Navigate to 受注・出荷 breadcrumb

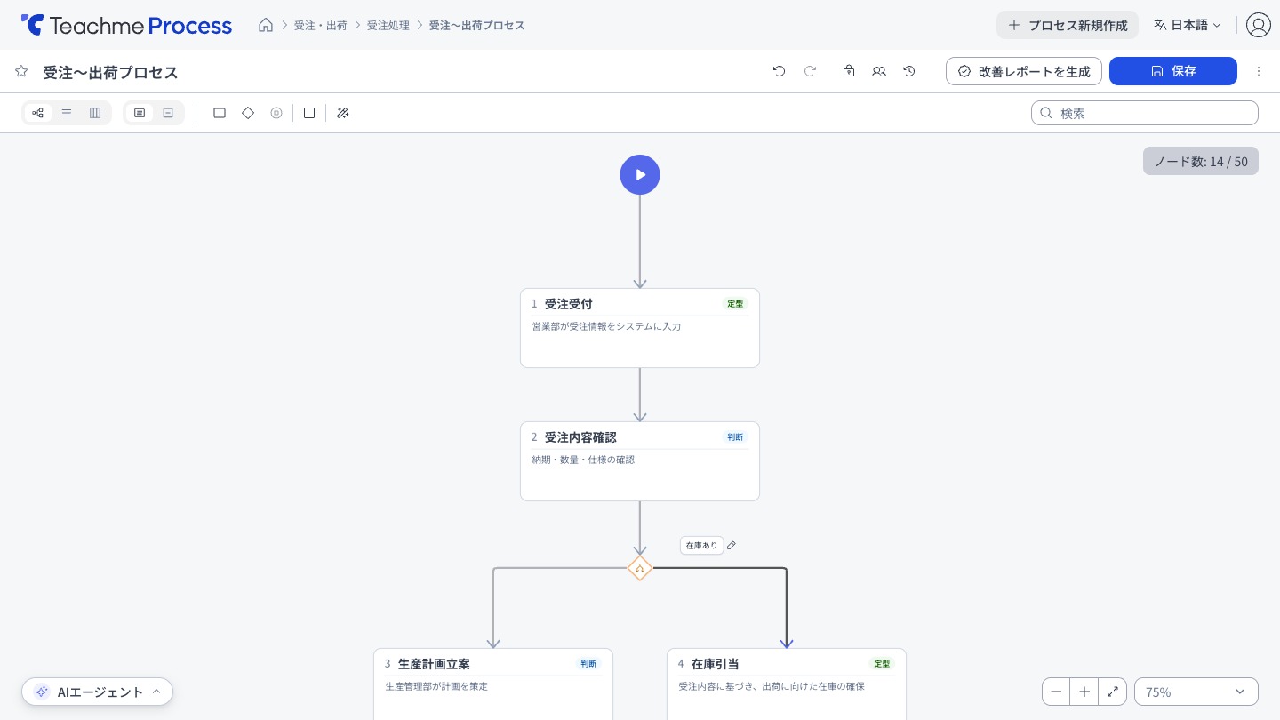pyautogui.click(x=321, y=25)
